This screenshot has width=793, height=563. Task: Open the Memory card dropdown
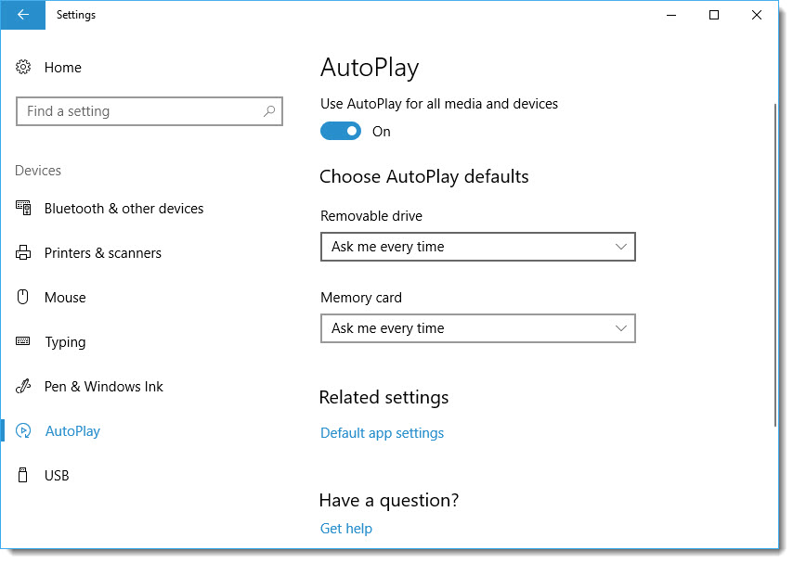(x=477, y=328)
